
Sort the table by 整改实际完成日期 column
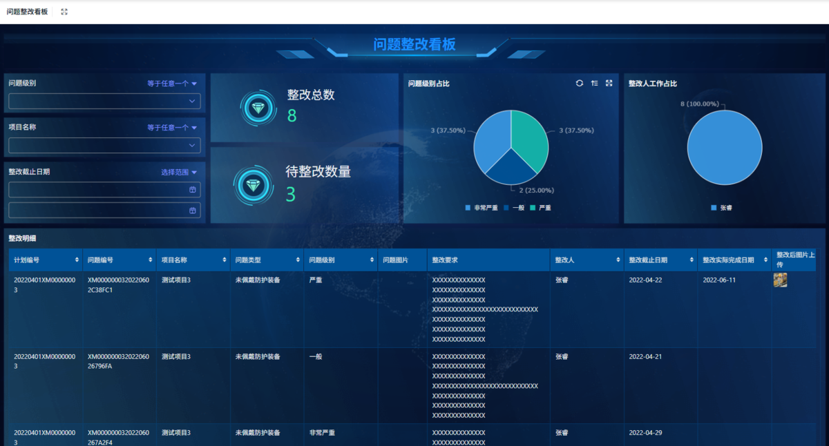click(x=766, y=260)
